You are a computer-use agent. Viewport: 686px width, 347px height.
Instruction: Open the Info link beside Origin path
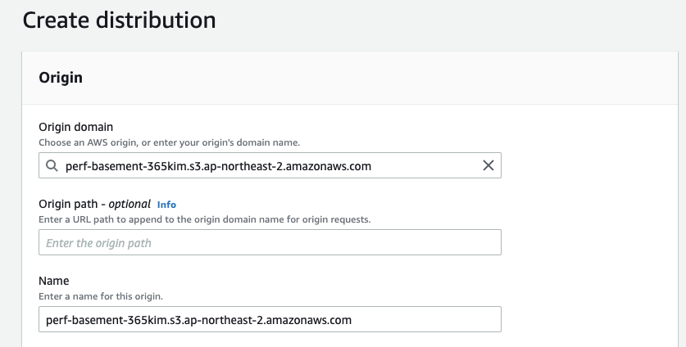click(x=166, y=205)
